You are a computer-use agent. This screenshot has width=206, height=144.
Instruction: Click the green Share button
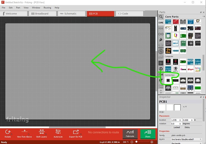148,134
